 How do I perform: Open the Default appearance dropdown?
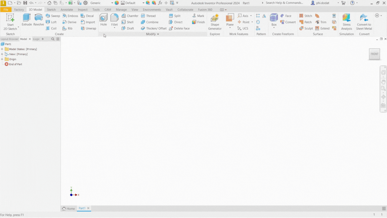143,3
